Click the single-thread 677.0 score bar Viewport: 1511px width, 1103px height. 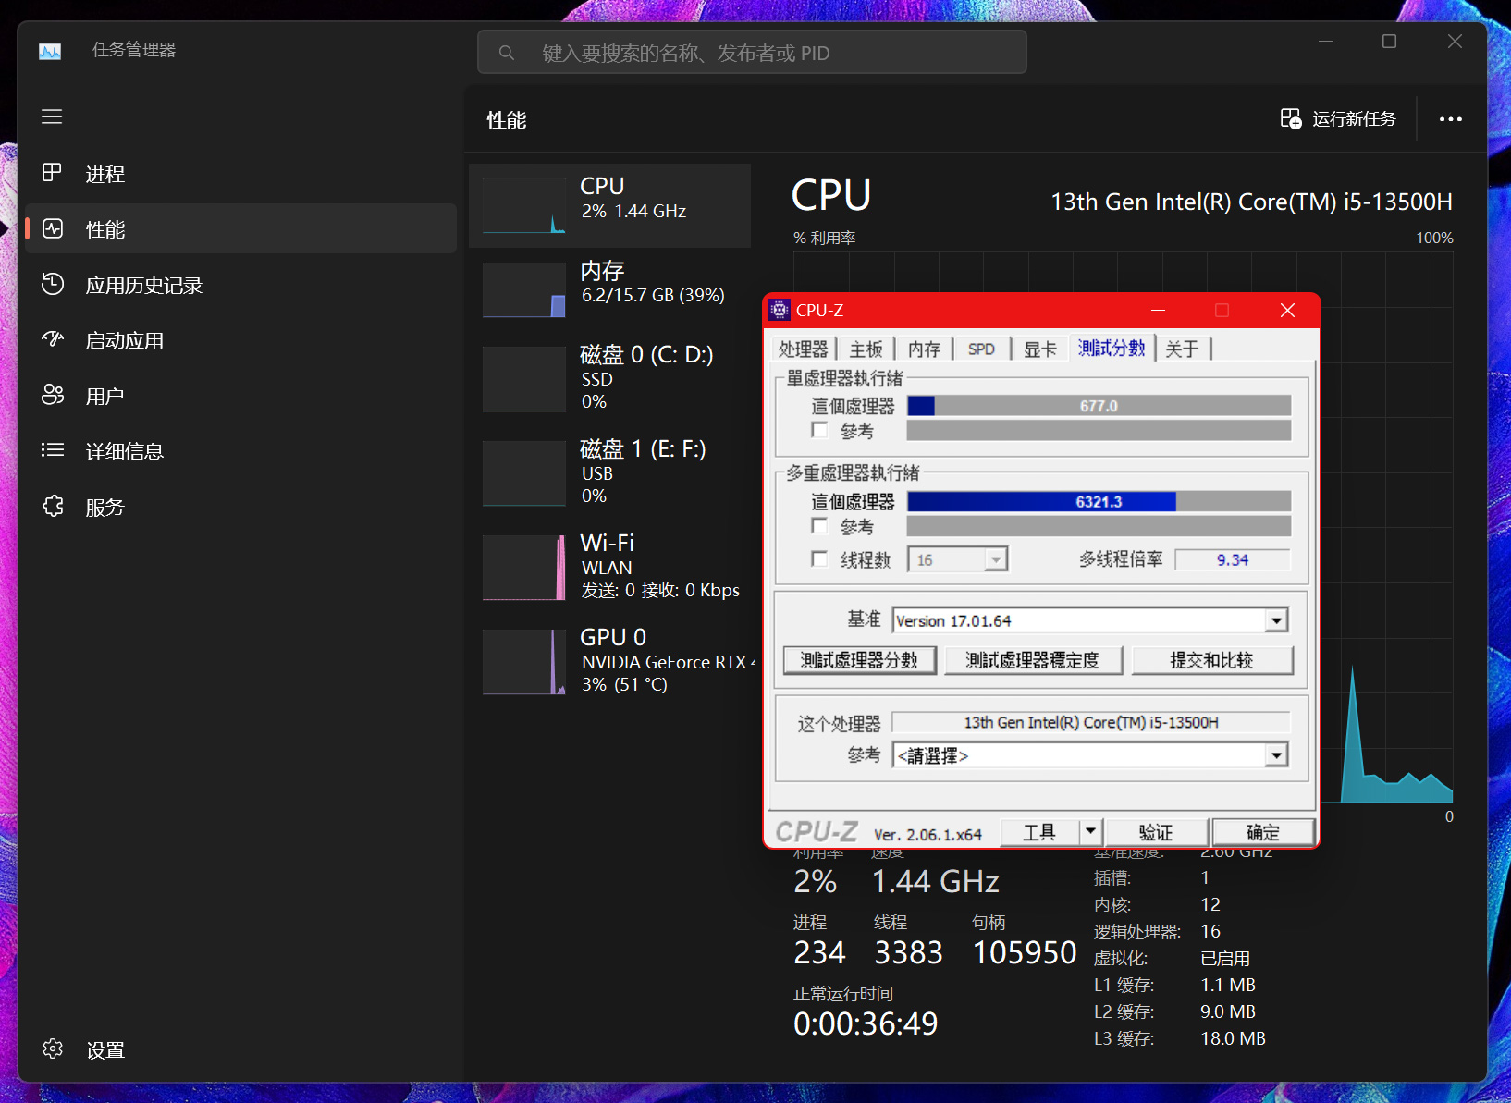point(1099,406)
